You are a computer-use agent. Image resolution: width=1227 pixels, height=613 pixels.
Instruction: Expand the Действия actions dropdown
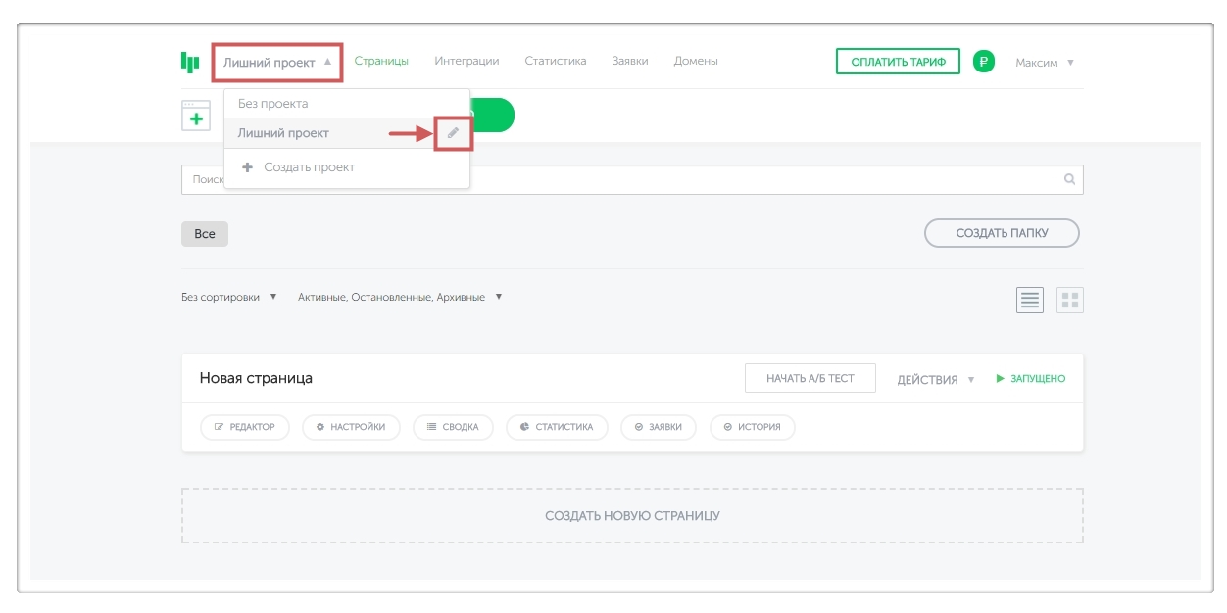pos(935,380)
